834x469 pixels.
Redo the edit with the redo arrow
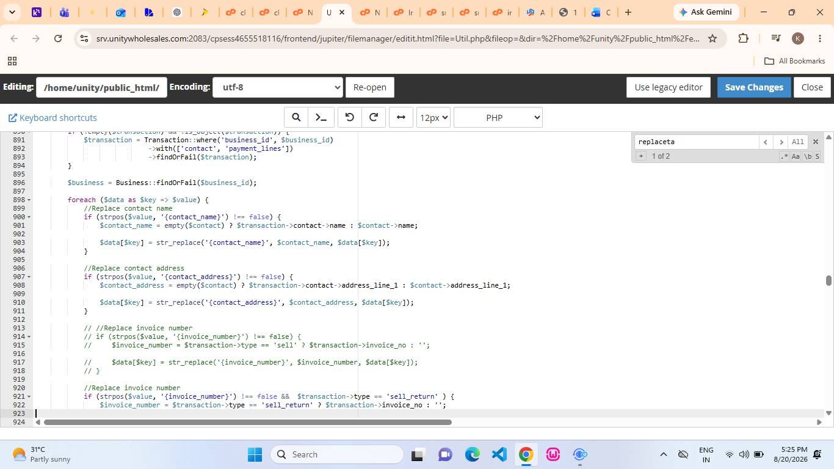pos(374,117)
